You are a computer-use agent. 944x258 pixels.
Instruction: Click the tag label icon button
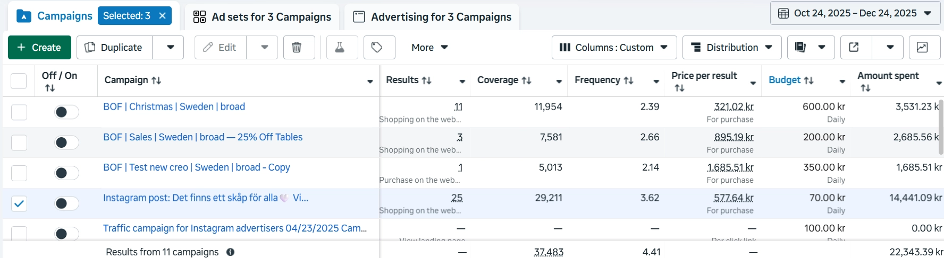(x=377, y=48)
